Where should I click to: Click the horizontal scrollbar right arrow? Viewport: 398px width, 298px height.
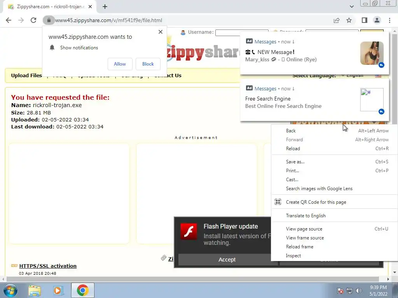[388, 279]
